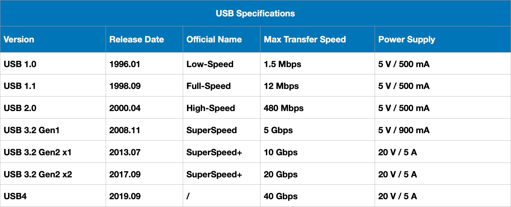Select the USB 3.2 Gen1 cell
Image resolution: width=511 pixels, height=207 pixels.
click(x=32, y=130)
